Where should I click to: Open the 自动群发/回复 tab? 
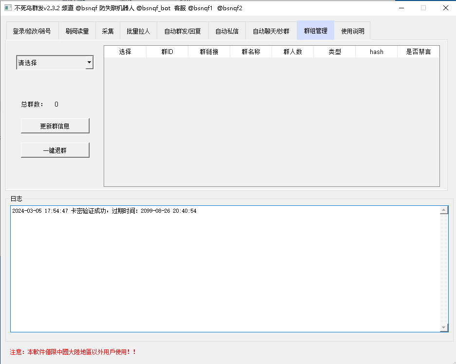tap(182, 31)
